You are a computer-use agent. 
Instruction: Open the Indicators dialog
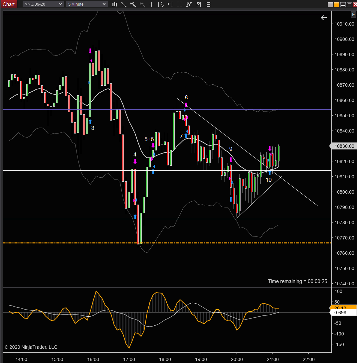coord(189,4)
